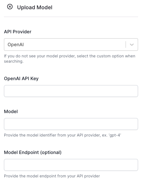The height and width of the screenshot is (183, 142).
Task: Select the OpenAI value in provider box
Action: point(15,45)
